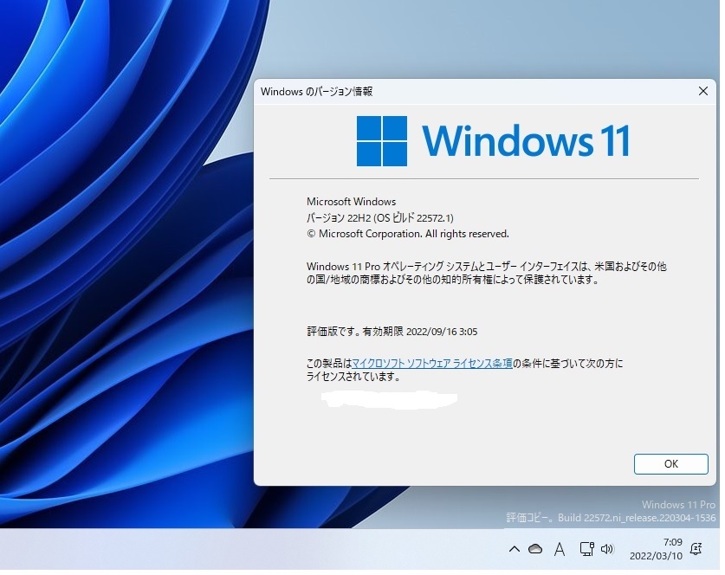Open the OneDrive cloud tray icon
725x575 pixels.
tap(535, 549)
